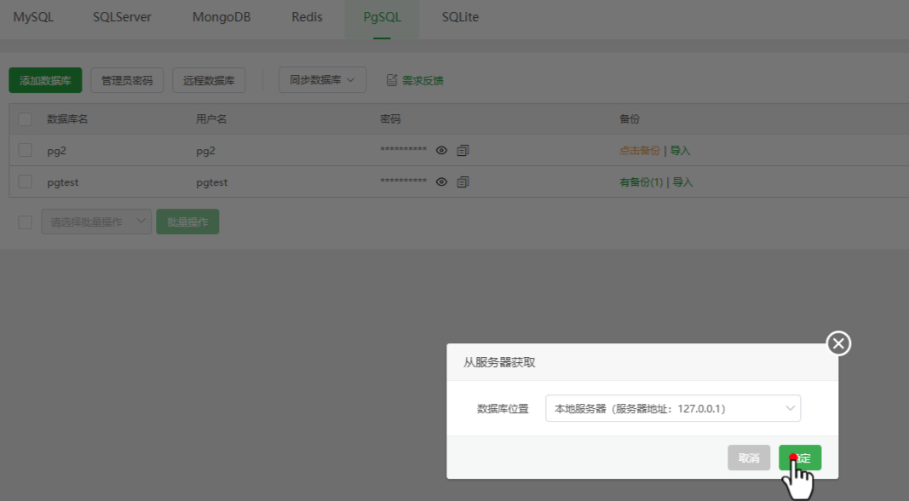Open the SQLite tab
This screenshot has width=909, height=501.
[x=460, y=17]
